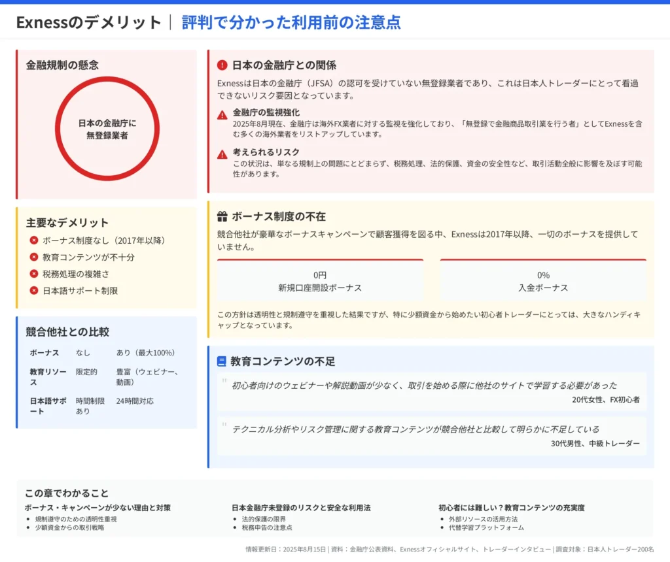The height and width of the screenshot is (562, 670).
Task: Click the table row label ボーナス
Action: pyautogui.click(x=44, y=353)
